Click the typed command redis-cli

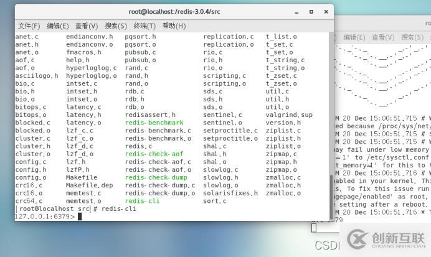(119, 209)
